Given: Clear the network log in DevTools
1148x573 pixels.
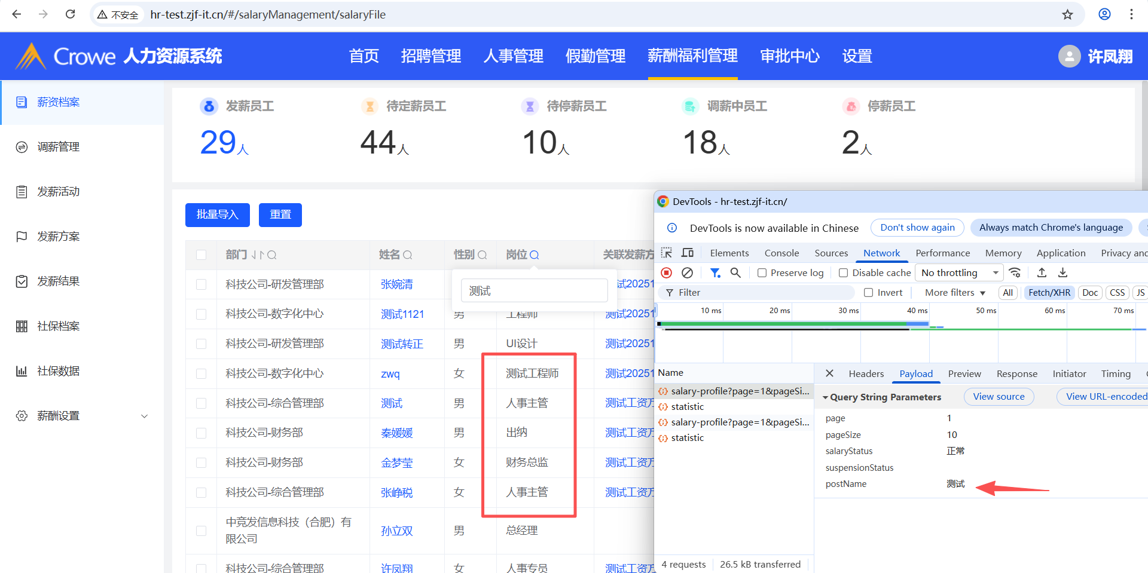Looking at the screenshot, I should click(x=687, y=273).
